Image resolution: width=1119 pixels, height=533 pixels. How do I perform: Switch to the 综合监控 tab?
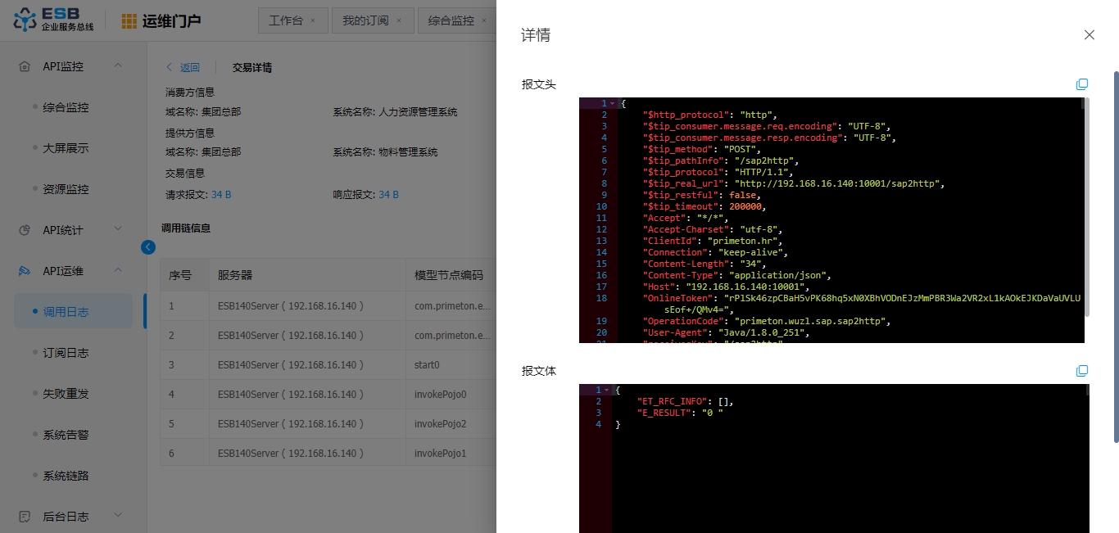451,21
